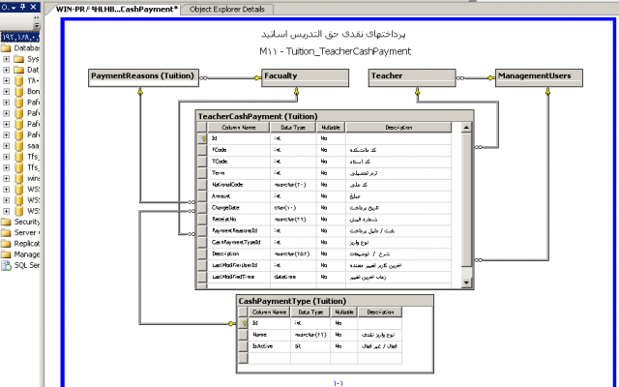Select the TeacherCashPayment (Tuition) title bar
Image resolution: width=619 pixels, height=387 pixels.
point(335,116)
